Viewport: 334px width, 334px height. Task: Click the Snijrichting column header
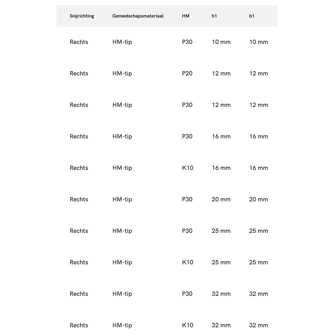[x=82, y=16]
